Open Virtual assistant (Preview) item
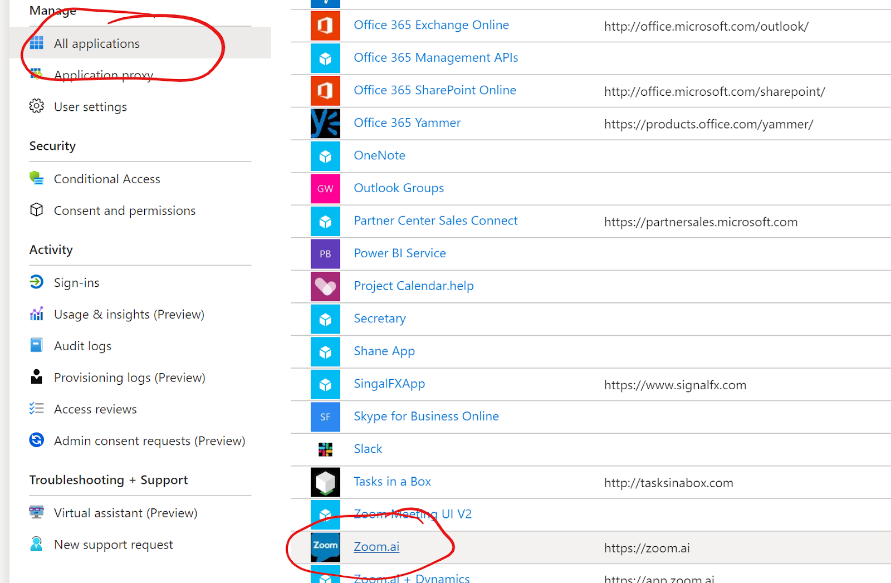The height and width of the screenshot is (583, 891). [x=126, y=513]
